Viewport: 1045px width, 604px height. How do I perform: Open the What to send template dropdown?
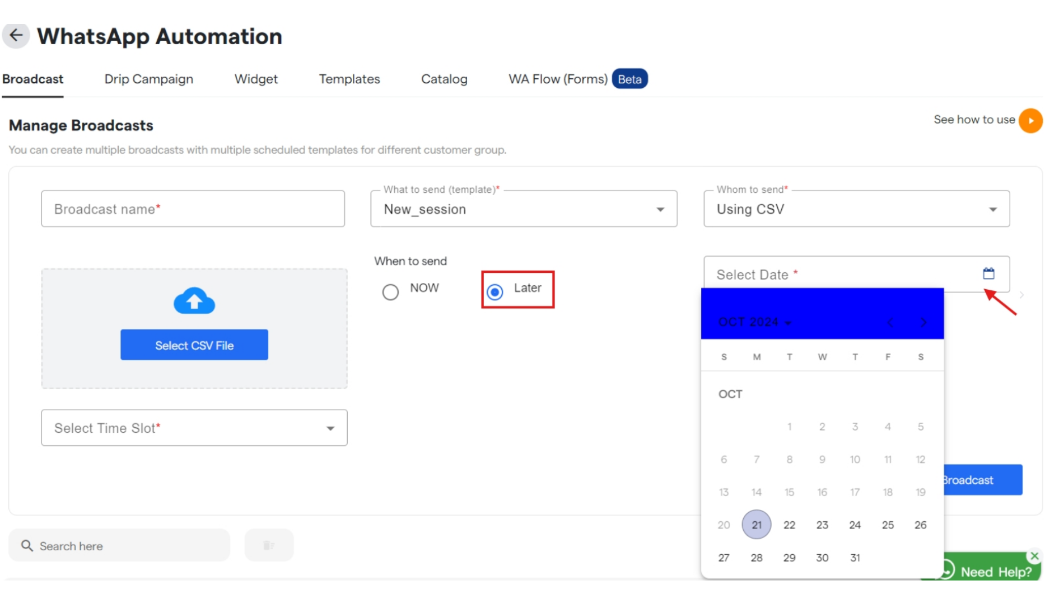524,209
